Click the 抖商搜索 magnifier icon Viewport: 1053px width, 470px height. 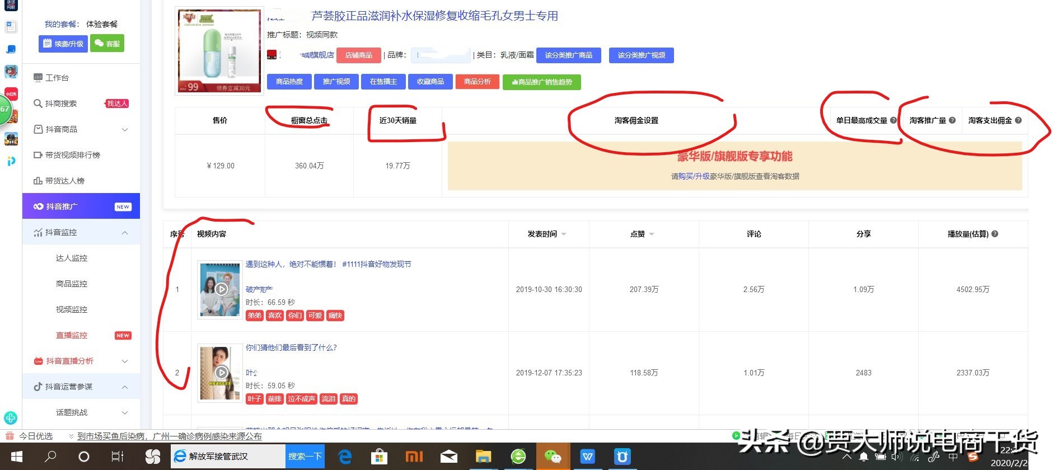(38, 104)
